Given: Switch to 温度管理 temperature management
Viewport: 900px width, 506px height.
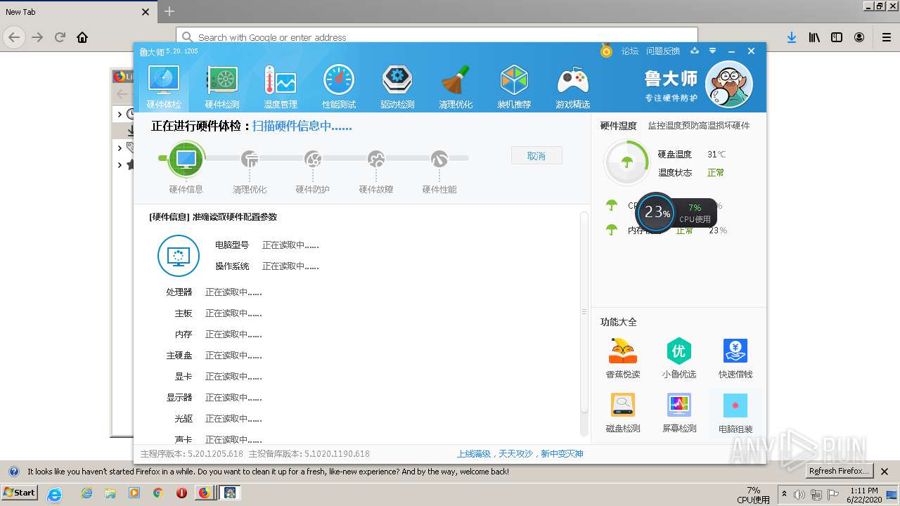Looking at the screenshot, I should [x=281, y=87].
